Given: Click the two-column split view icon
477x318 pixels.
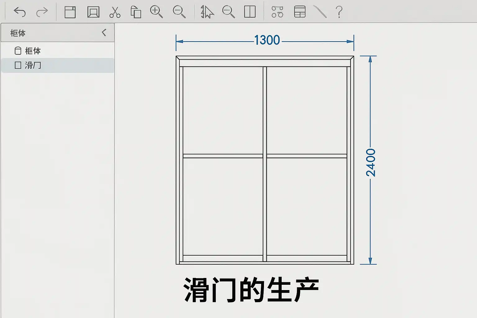Looking at the screenshot, I should (x=250, y=12).
